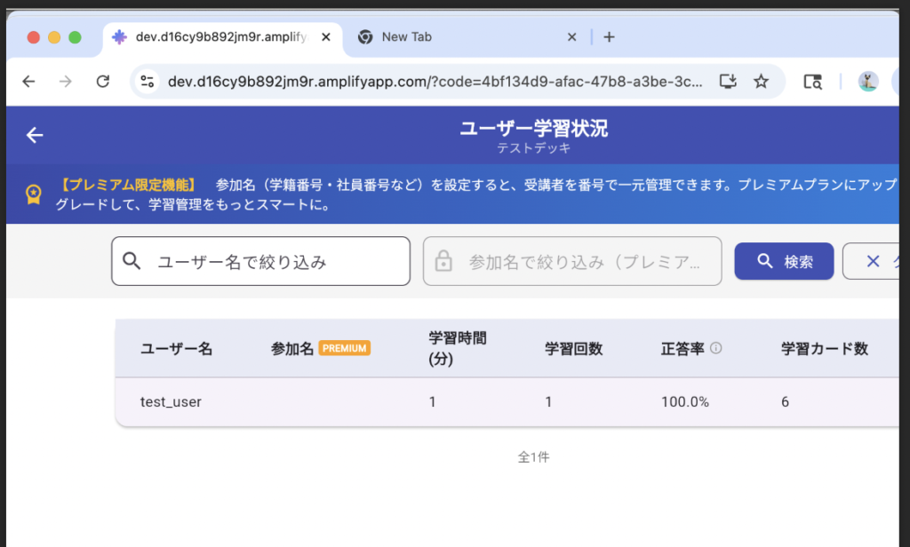Screen dimensions: 910x547
Task: Click the browser back navigation arrow
Action: tap(28, 82)
